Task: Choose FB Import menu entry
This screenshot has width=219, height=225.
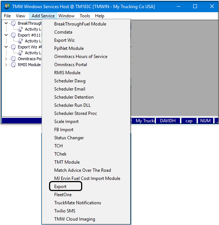Action: pyautogui.click(x=86, y=130)
